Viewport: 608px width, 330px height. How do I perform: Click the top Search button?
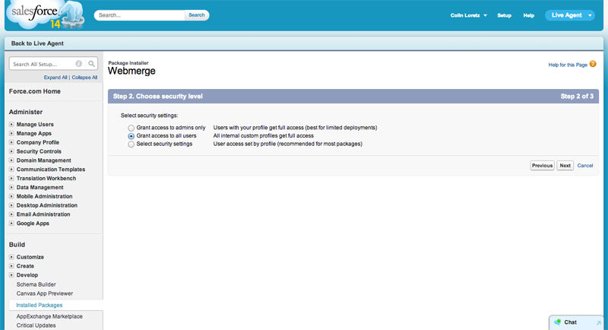(197, 15)
